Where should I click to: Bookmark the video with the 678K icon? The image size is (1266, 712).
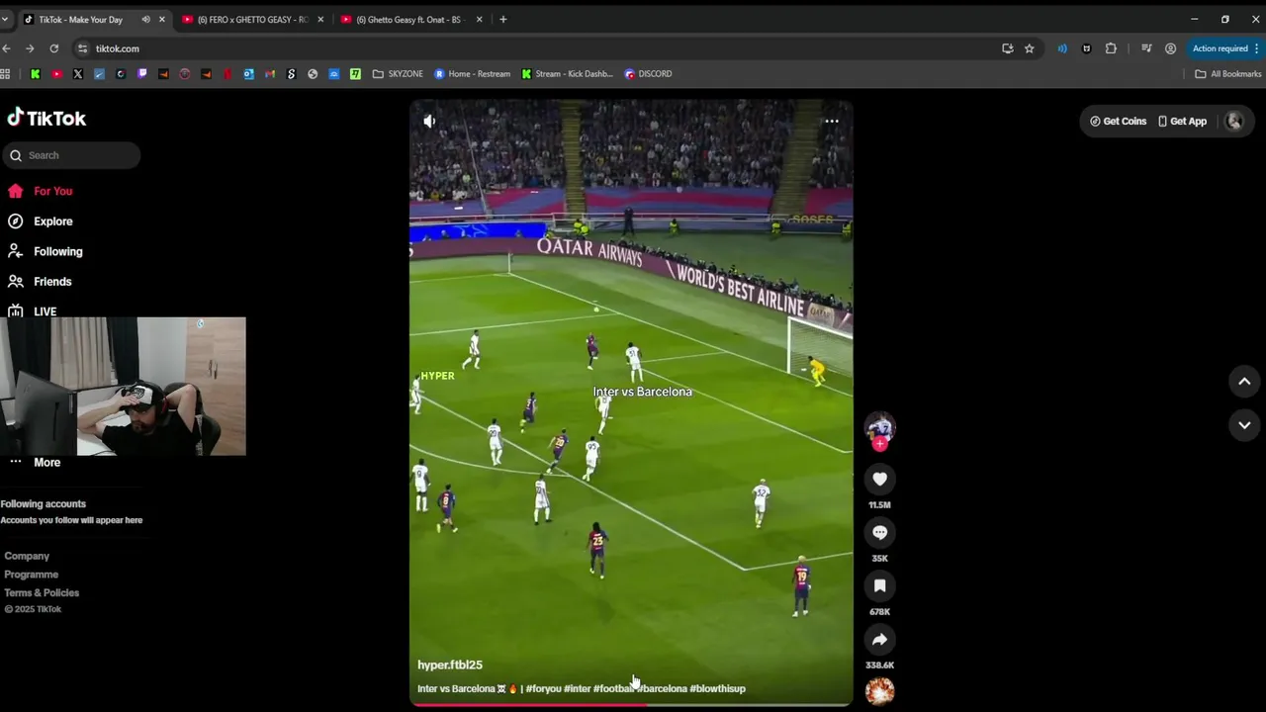(879, 586)
